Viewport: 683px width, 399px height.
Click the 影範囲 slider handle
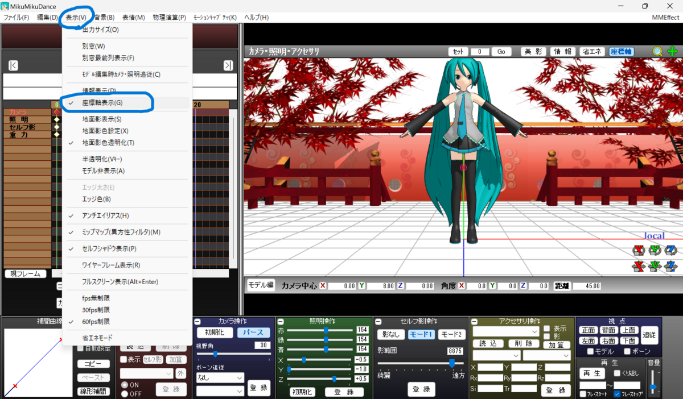(452, 362)
